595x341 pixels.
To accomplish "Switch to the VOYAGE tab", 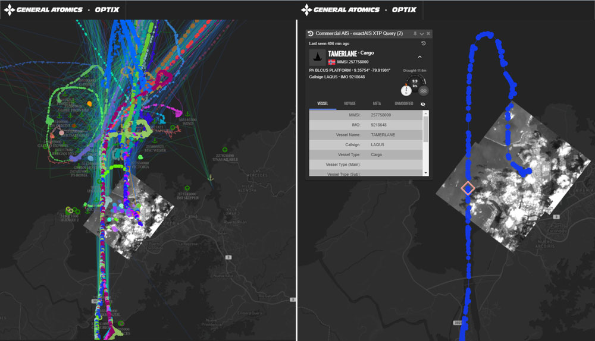I will [x=349, y=103].
